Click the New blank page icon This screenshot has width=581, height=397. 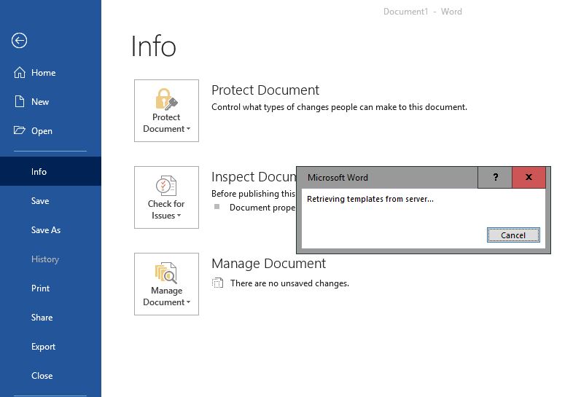coord(20,101)
